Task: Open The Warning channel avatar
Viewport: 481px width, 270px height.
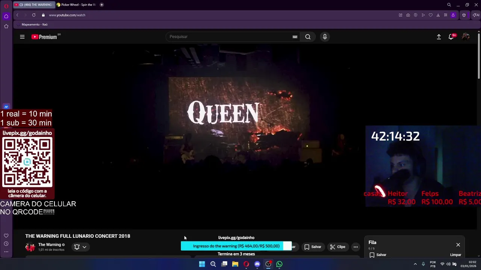Action: point(30,247)
